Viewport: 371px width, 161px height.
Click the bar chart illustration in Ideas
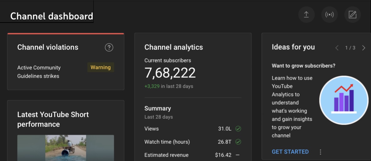coord(344,100)
